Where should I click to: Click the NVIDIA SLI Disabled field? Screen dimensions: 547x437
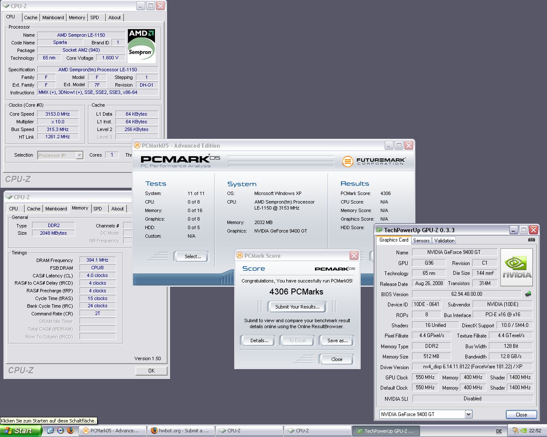pyautogui.click(x=473, y=399)
